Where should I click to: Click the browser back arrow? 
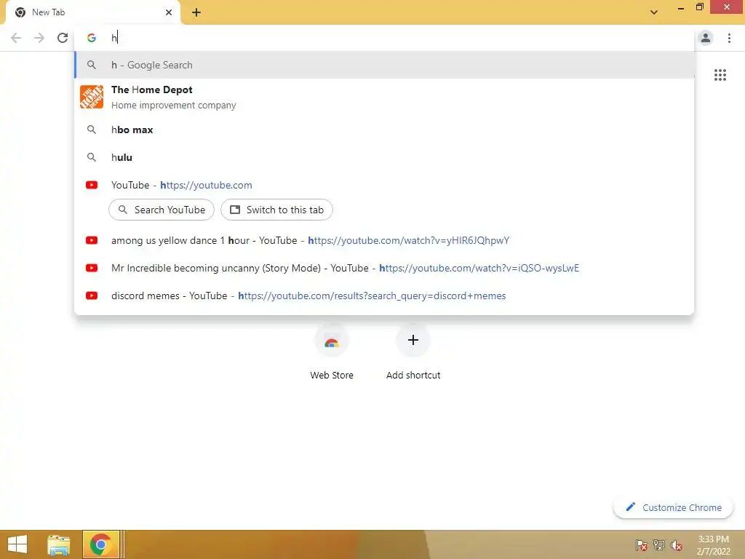(16, 38)
